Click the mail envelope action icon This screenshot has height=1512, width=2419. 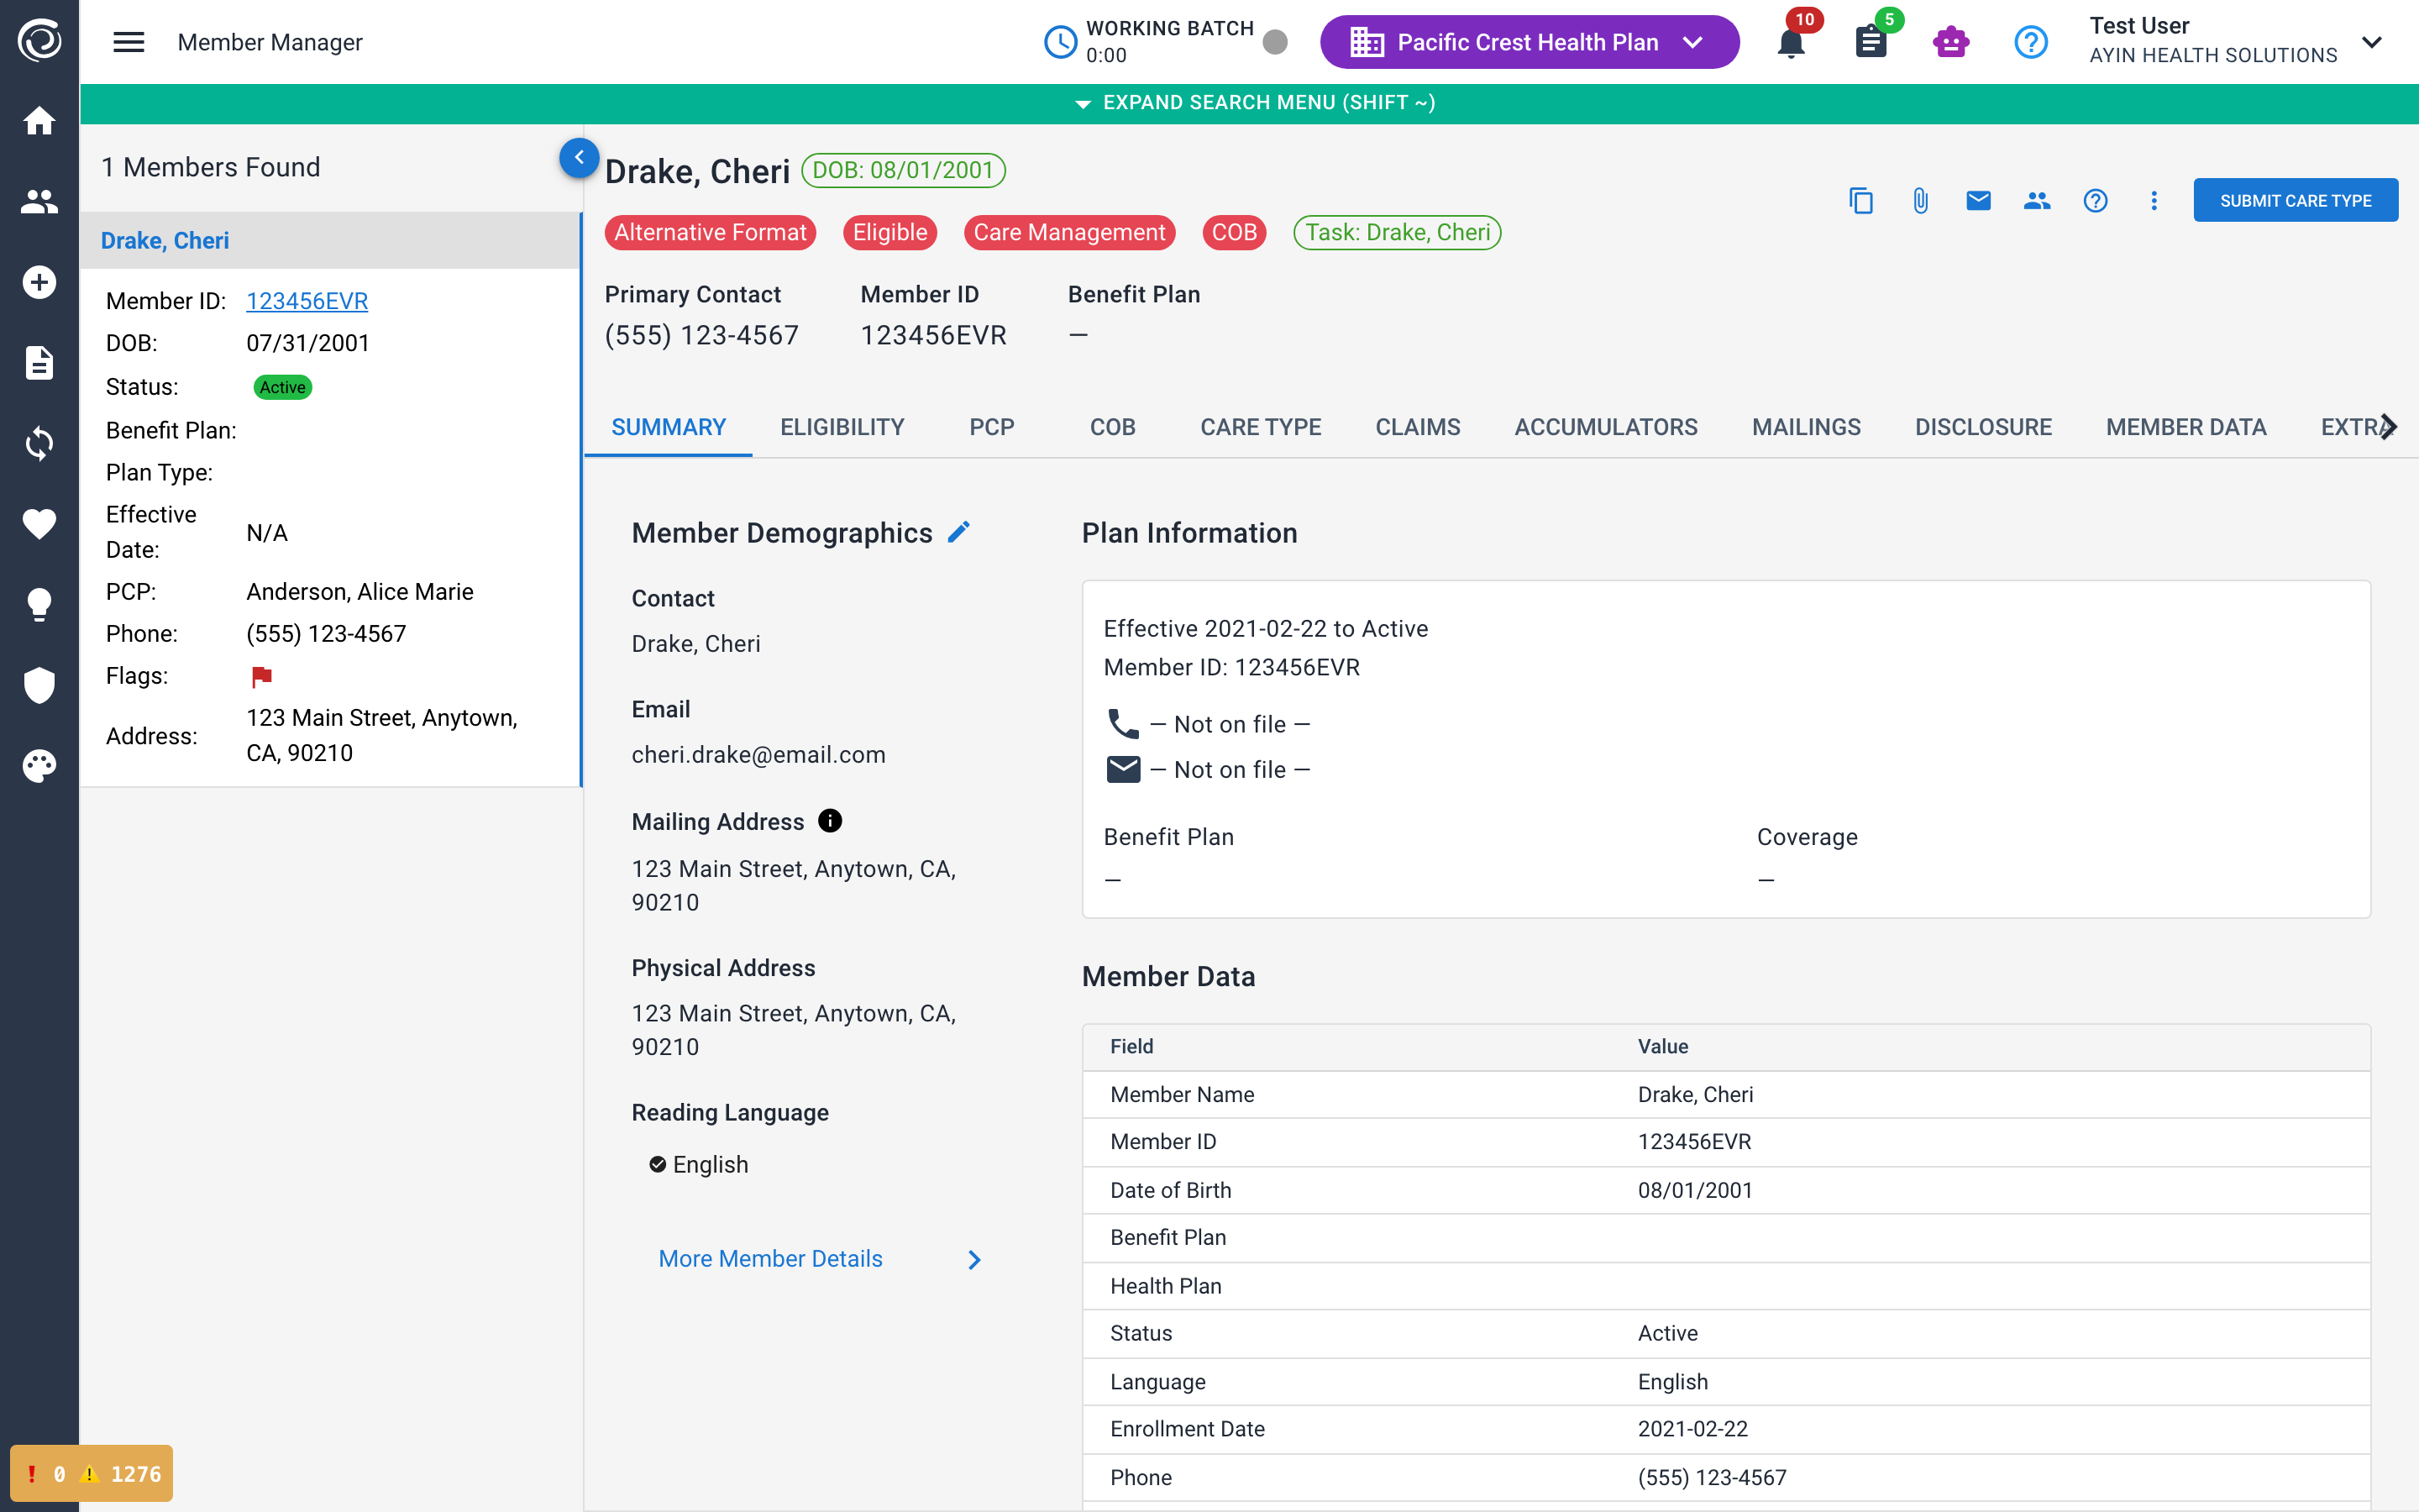tap(1978, 201)
